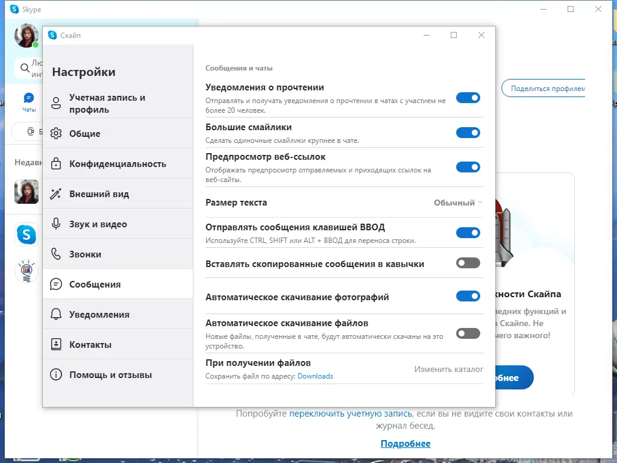Screen dimensions: 617x463
Task: Click the Сообщения и чаты section header
Action: (x=239, y=68)
